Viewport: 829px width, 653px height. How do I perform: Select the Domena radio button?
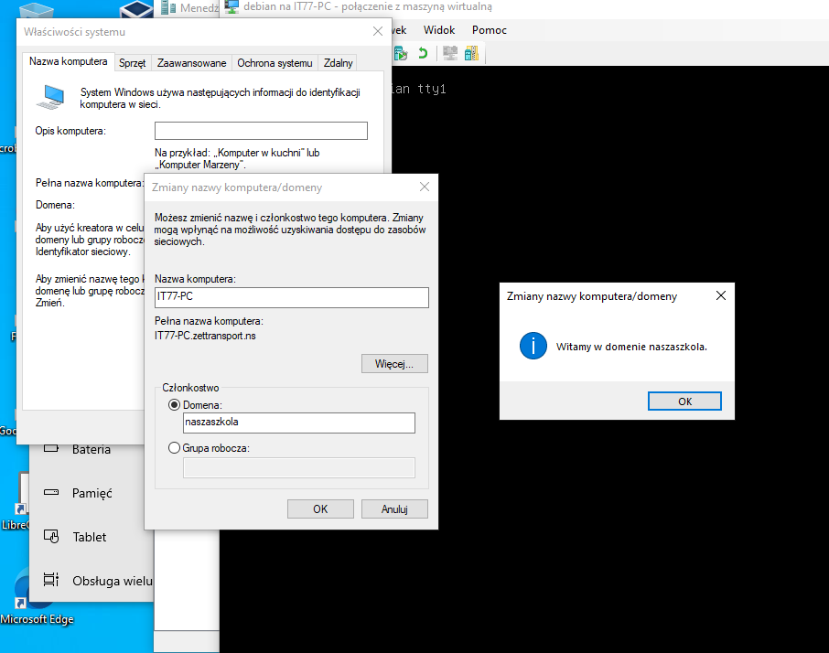pyautogui.click(x=174, y=404)
